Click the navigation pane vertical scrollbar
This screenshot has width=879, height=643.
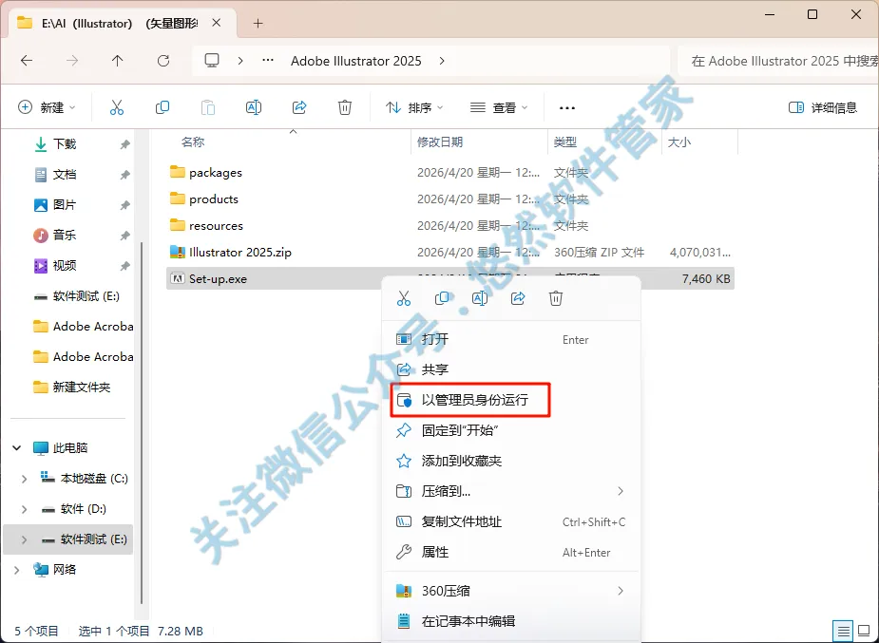pos(142,423)
